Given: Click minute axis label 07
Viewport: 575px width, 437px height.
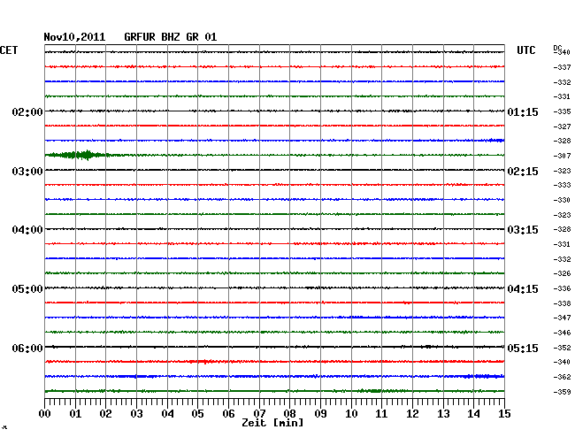Looking at the screenshot, I should (x=259, y=414).
